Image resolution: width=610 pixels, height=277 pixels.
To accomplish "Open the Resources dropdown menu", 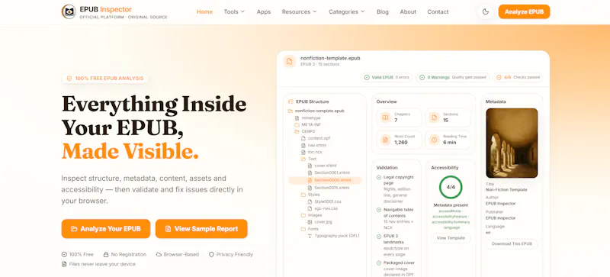I will pyautogui.click(x=300, y=11).
